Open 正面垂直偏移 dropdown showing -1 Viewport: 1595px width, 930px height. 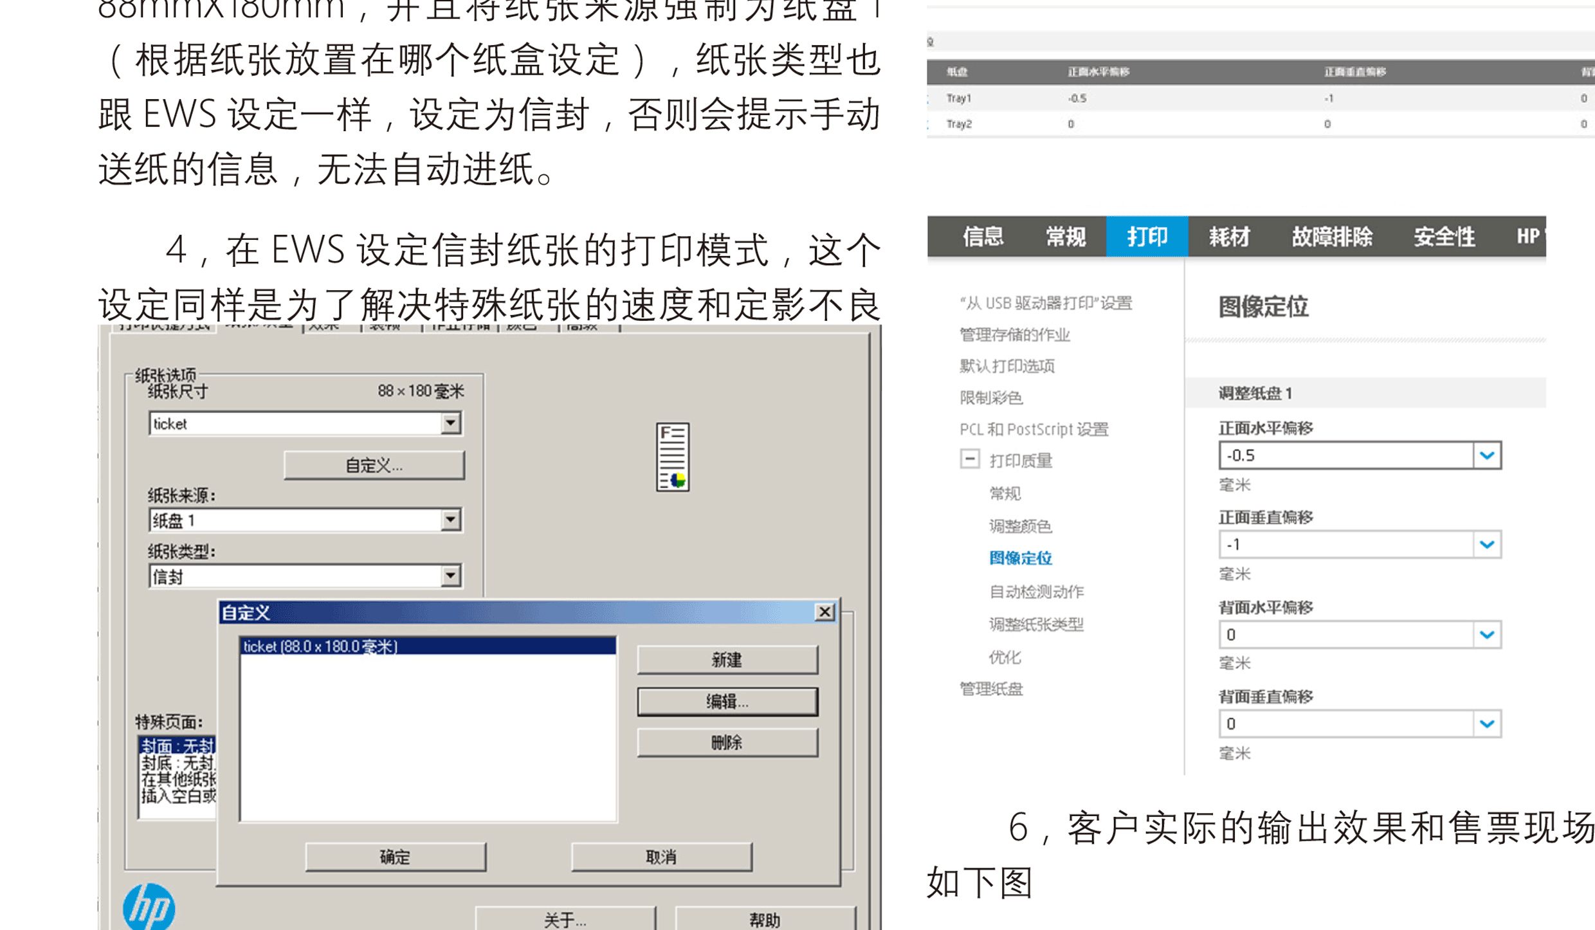click(1360, 545)
